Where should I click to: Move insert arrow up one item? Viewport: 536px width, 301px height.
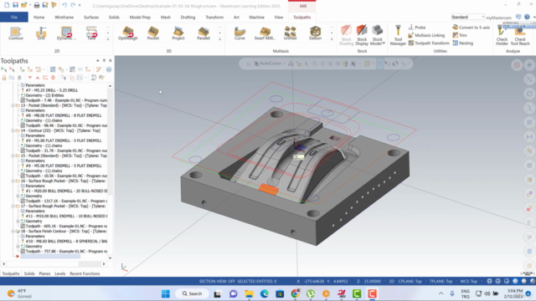coord(38,78)
